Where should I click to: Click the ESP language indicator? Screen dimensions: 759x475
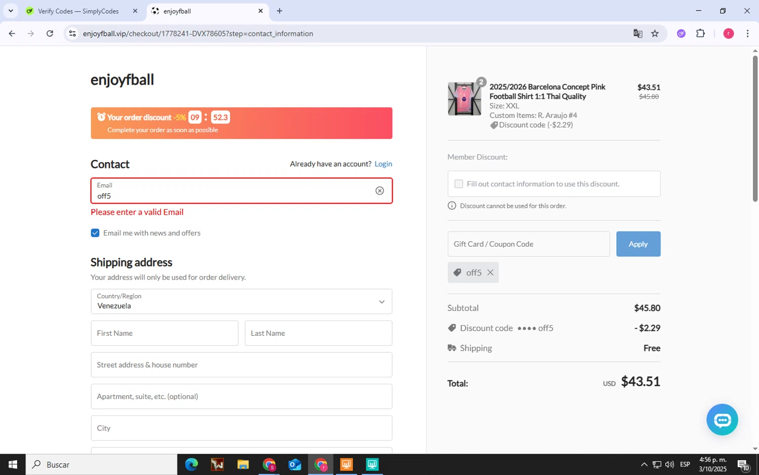pyautogui.click(x=685, y=464)
